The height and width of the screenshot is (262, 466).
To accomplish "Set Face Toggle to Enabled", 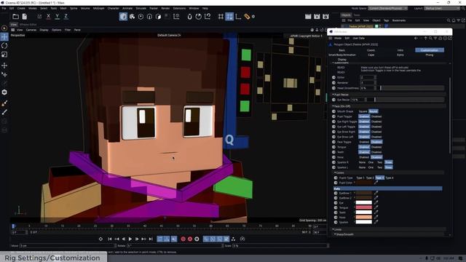I will click(364, 142).
